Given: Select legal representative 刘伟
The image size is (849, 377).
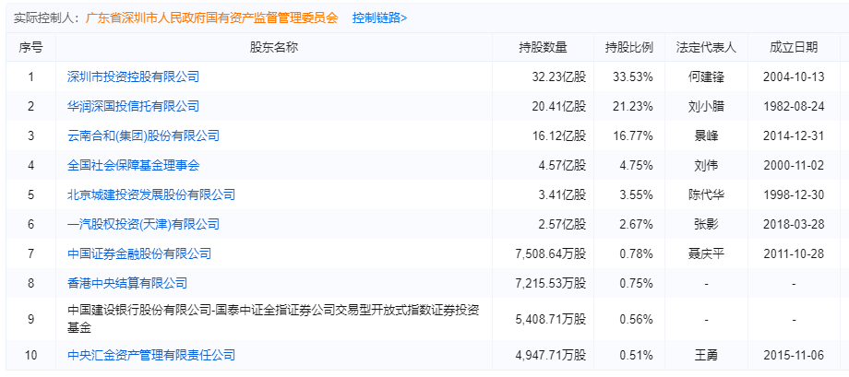Looking at the screenshot, I should click(x=706, y=165).
